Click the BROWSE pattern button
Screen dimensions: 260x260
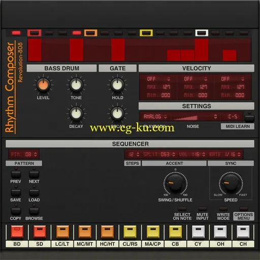point(34,211)
